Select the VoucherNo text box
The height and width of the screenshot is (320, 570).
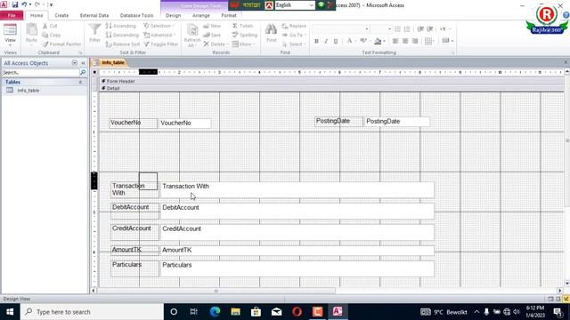pos(184,123)
